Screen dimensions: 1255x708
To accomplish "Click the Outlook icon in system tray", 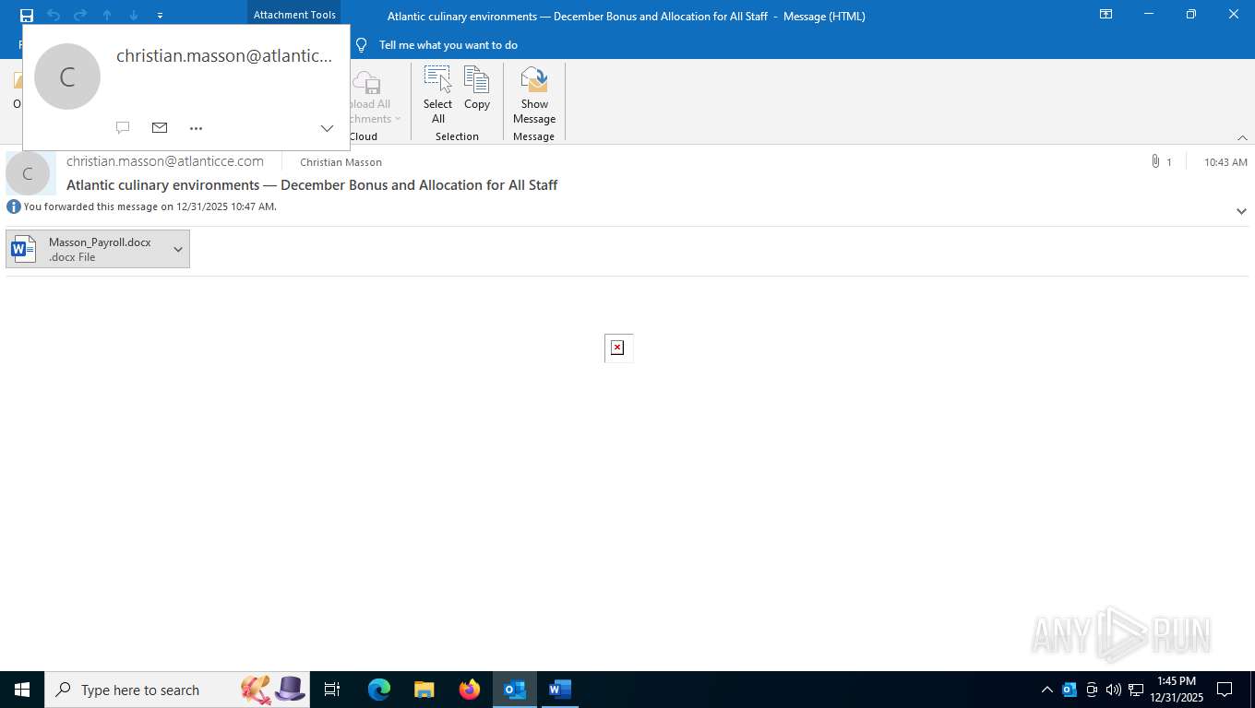I will coord(1070,690).
